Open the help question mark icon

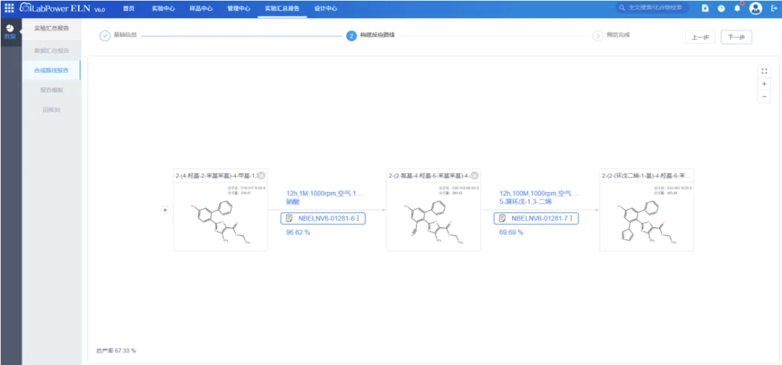[721, 9]
